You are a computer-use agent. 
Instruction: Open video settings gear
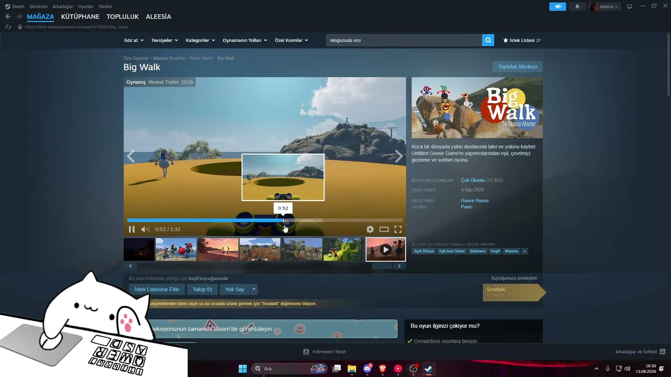coord(370,229)
